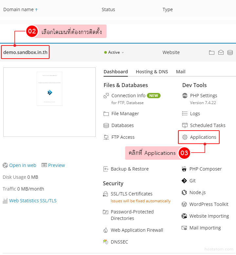Click the Node.js icon
The image size is (236, 255).
tap(184, 192)
